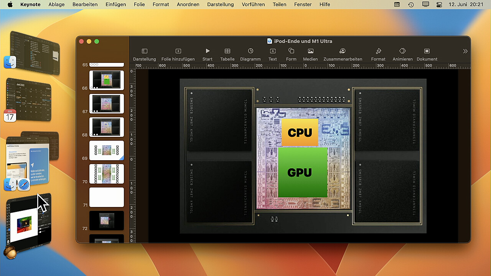This screenshot has height=276, width=491.
Task: Open the Fenster menu
Action: tap(303, 5)
